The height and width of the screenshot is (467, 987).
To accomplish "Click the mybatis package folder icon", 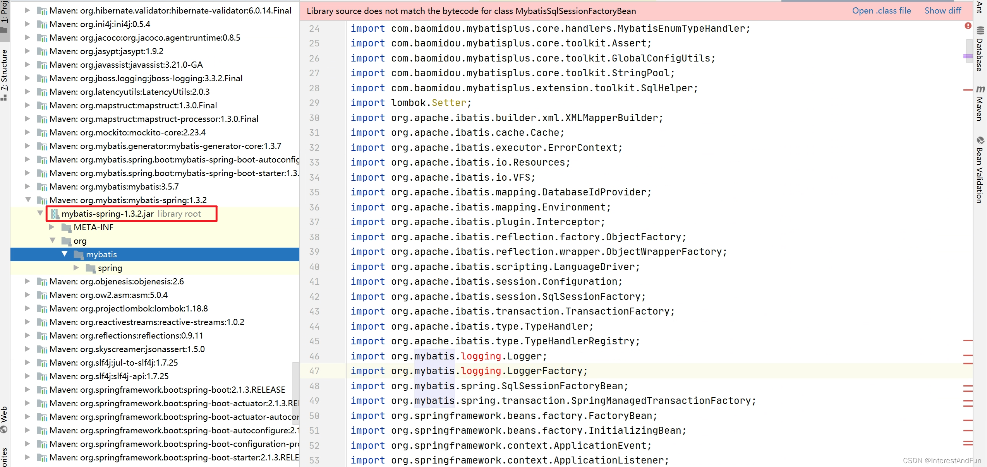I will tap(79, 254).
